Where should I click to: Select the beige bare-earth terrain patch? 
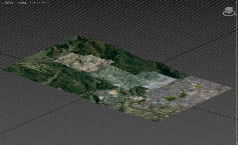(x=83, y=62)
